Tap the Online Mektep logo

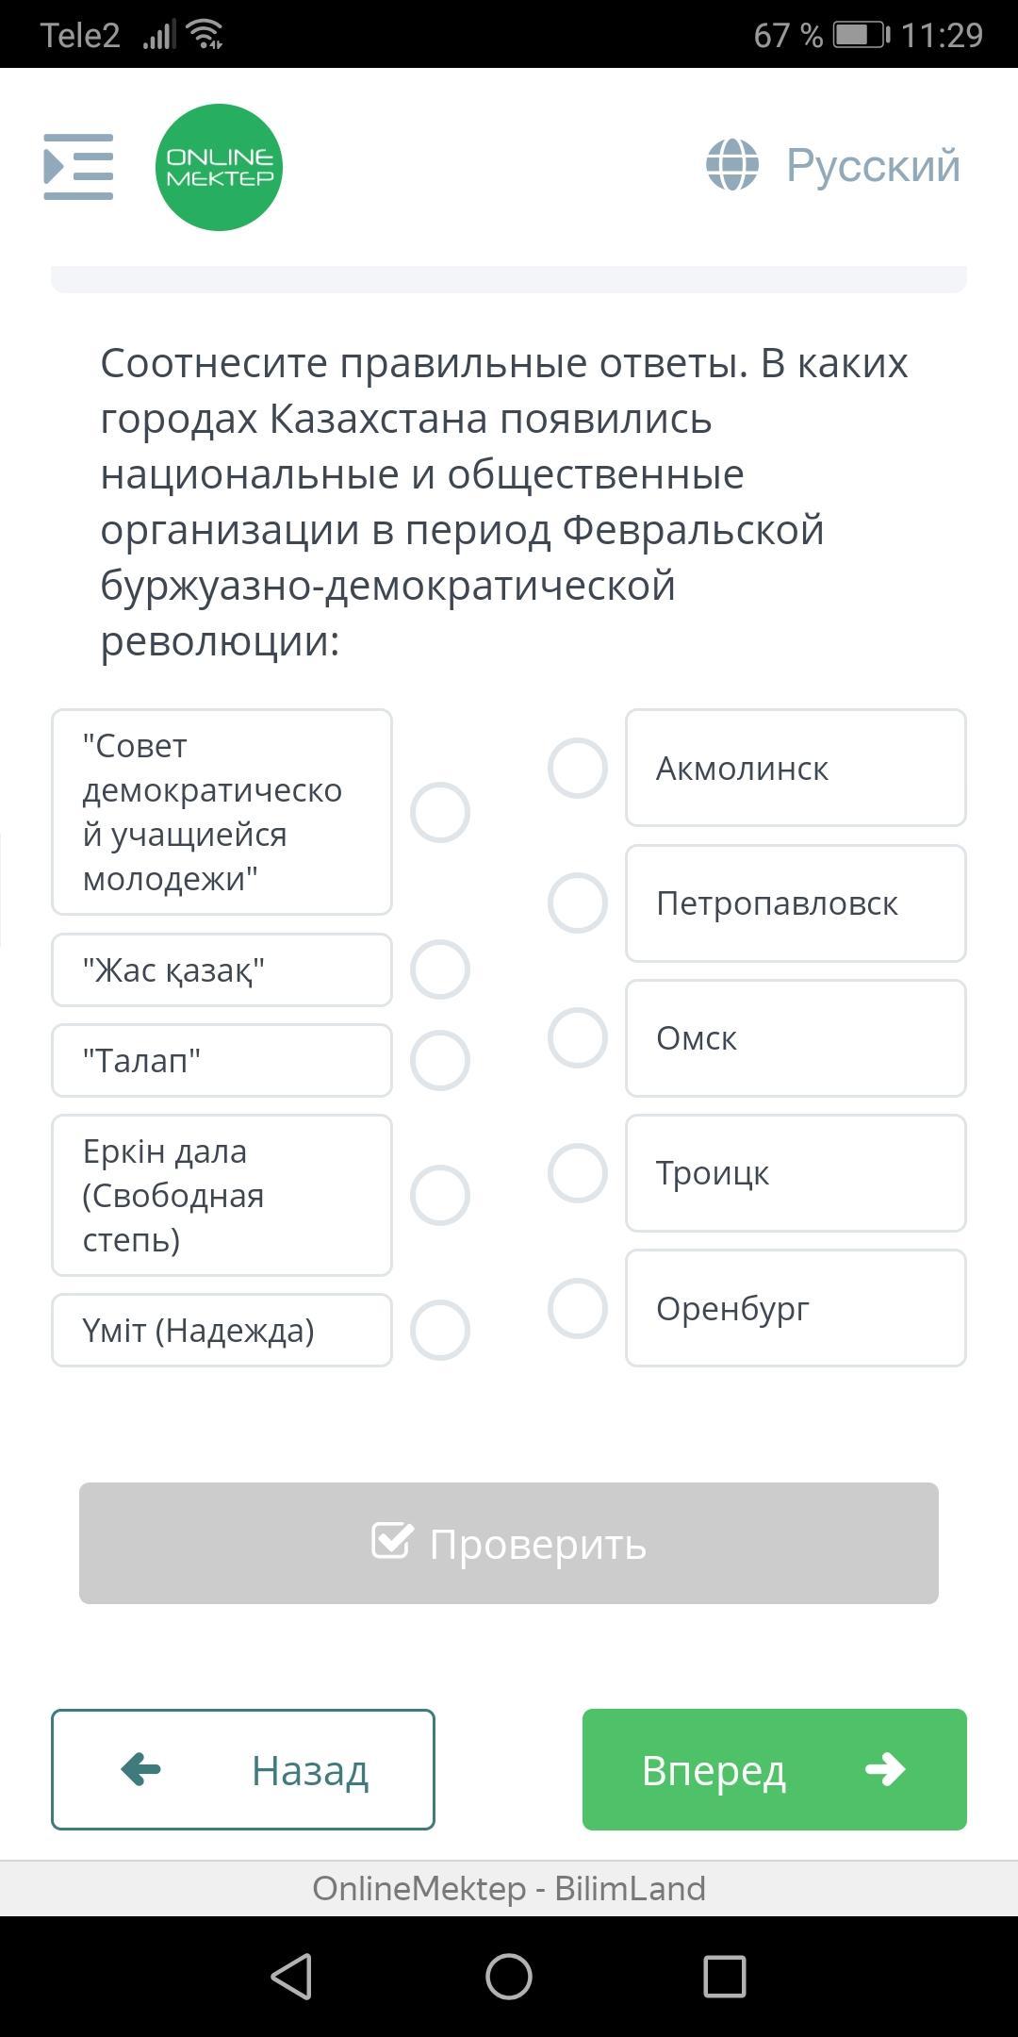point(219,167)
